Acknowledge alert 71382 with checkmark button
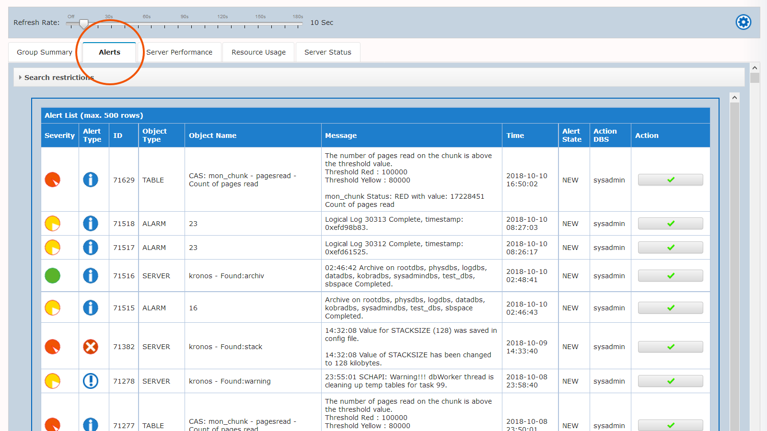Screen dimensions: 767x431 click(x=670, y=346)
